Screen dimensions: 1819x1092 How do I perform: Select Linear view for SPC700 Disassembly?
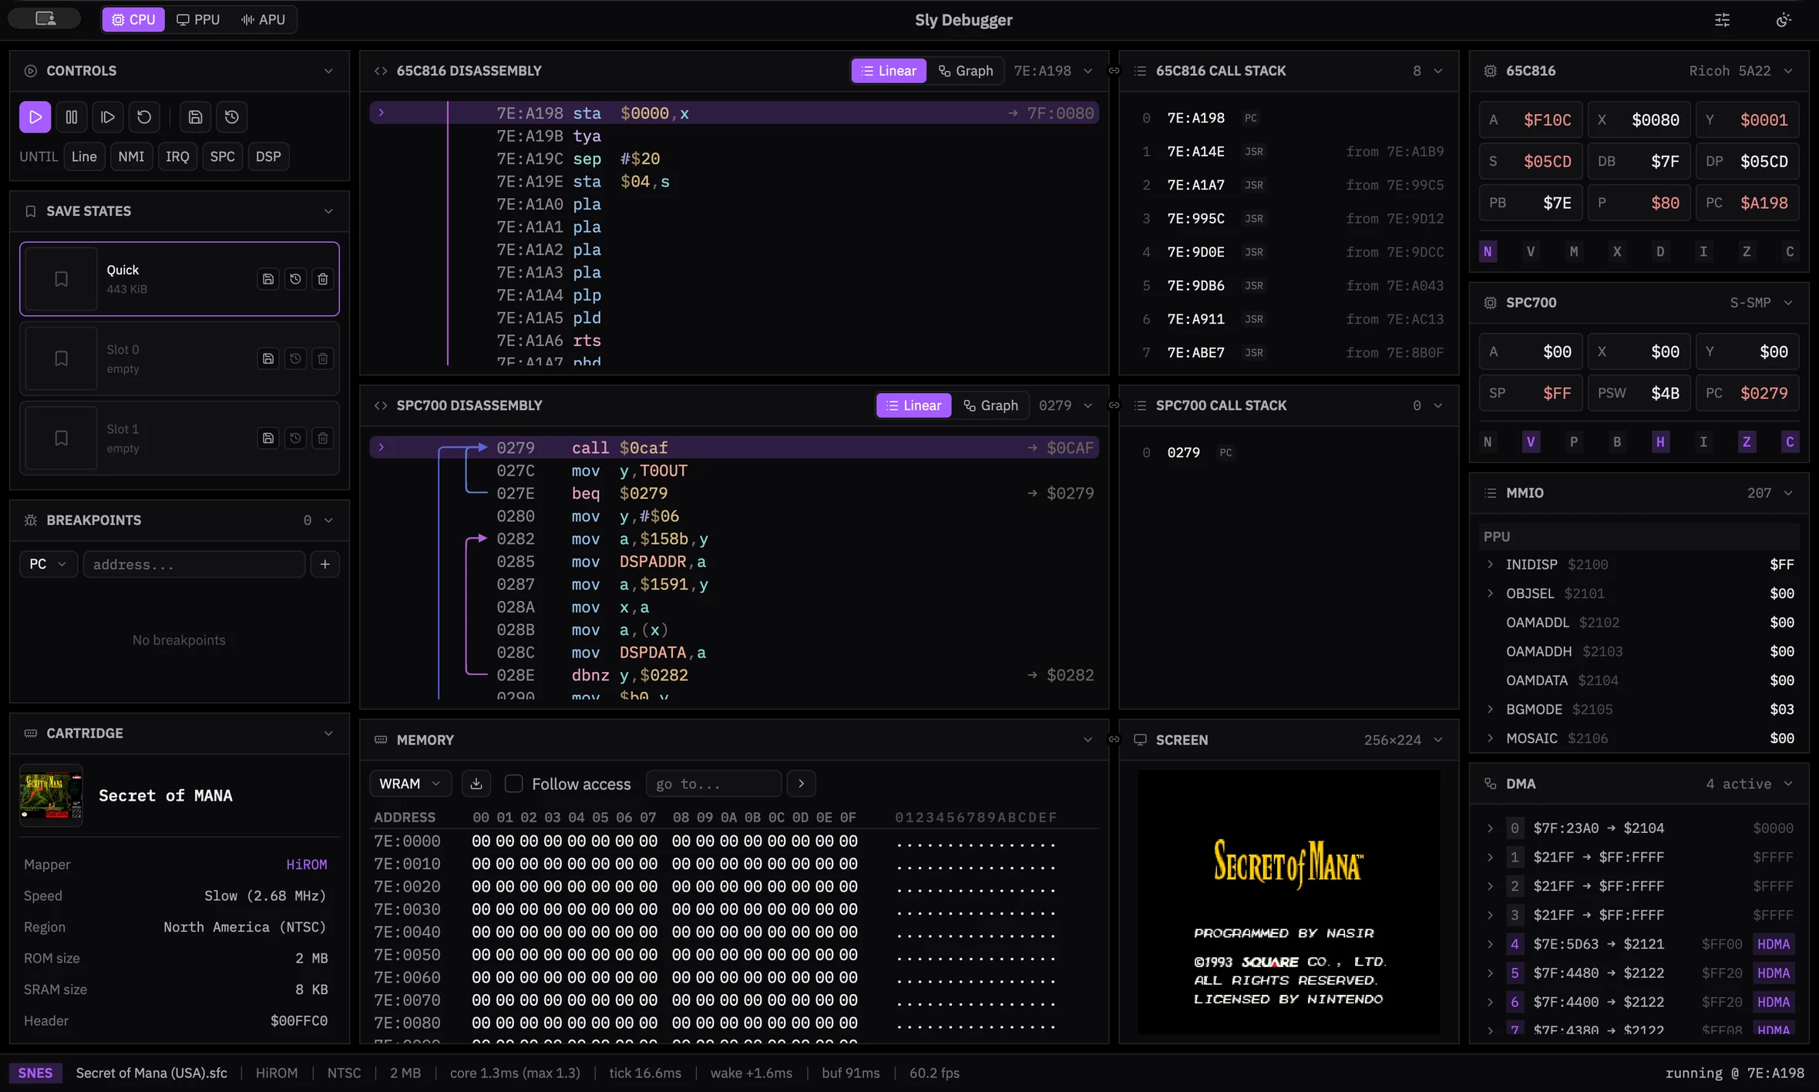point(914,405)
